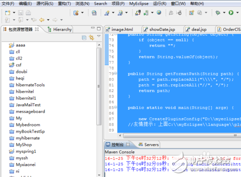The width and height of the screenshot is (241, 177).
Task: Select the JavaMailTest project
Action: coord(25,105)
